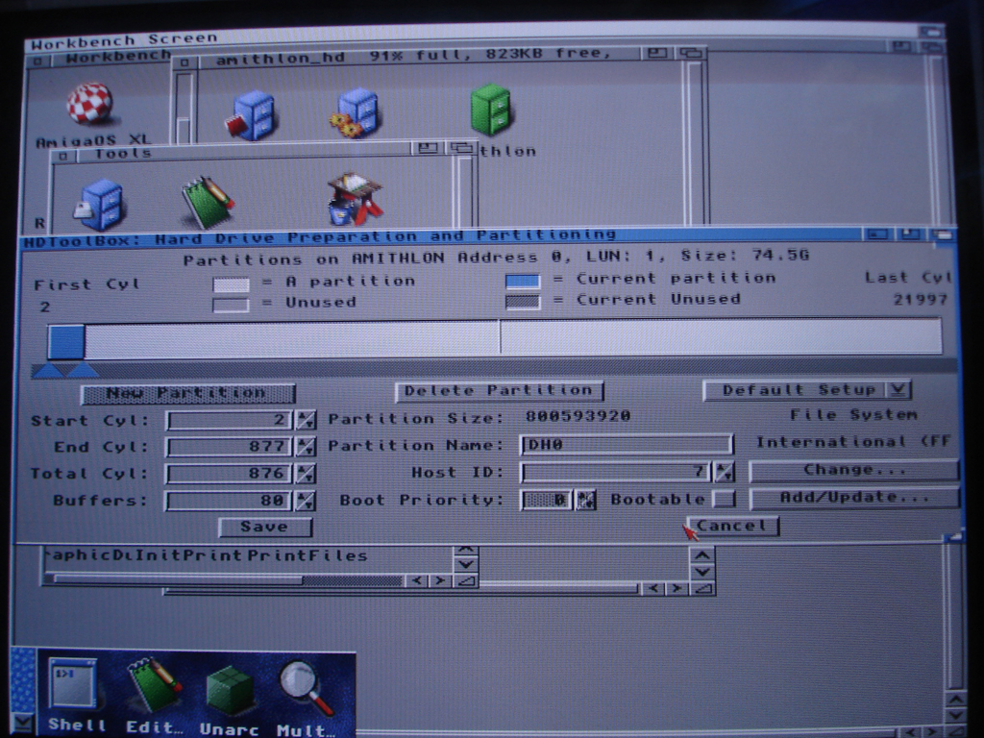Cancel the partitioning dialog

click(x=732, y=526)
